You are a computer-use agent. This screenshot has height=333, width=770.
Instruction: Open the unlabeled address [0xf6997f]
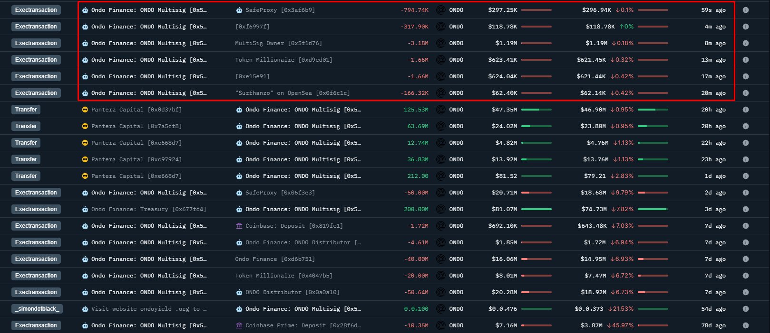252,27
